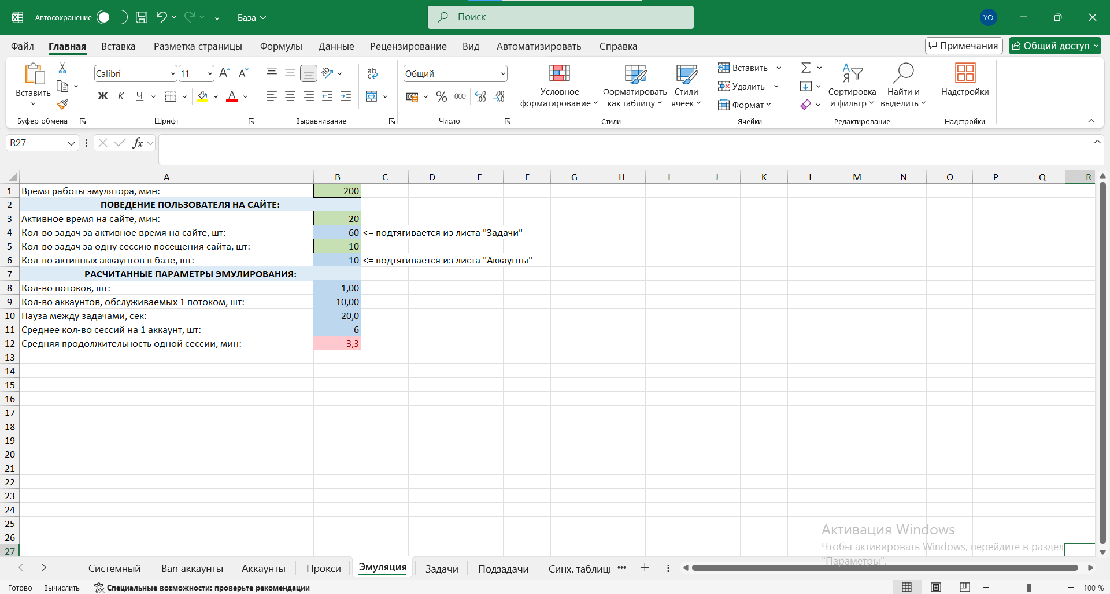This screenshot has height=594, width=1110.
Task: Open the Formulas ribbon tab
Action: [x=281, y=46]
